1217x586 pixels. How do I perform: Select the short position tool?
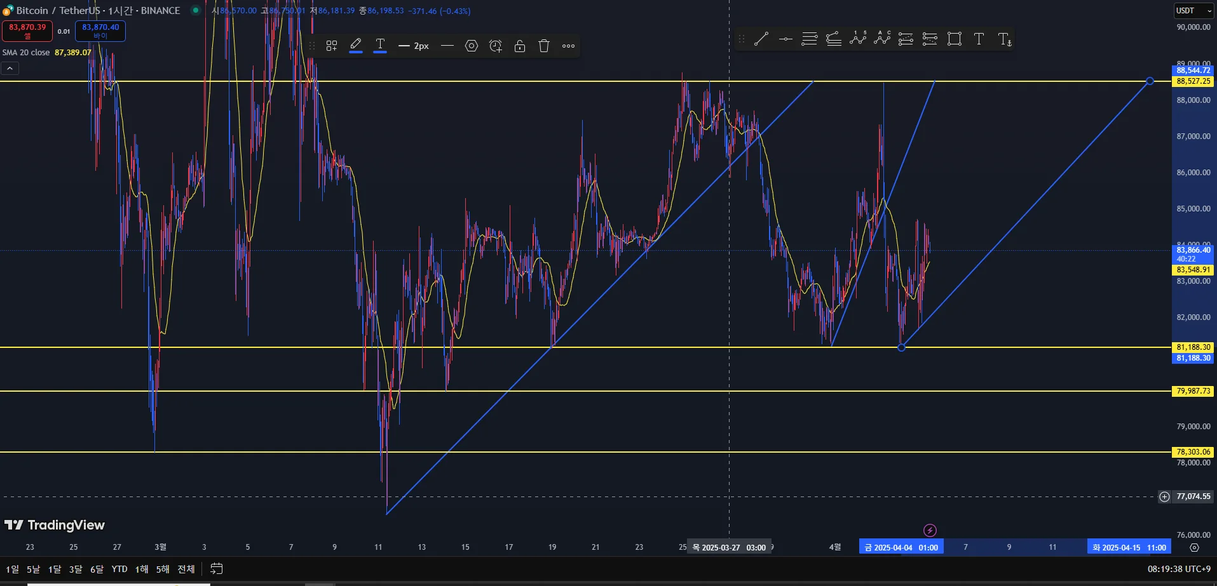(x=930, y=39)
